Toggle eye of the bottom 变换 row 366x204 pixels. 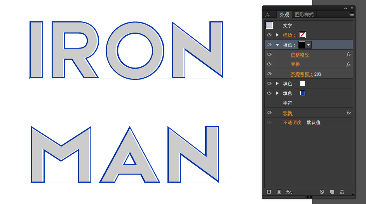269,112
